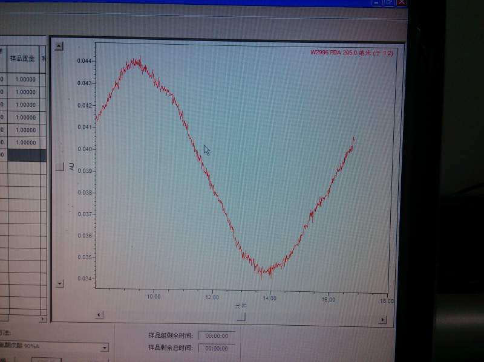484x362 pixels.
Task: Select the first 1.00000 sample weight cell
Action: tap(25, 80)
